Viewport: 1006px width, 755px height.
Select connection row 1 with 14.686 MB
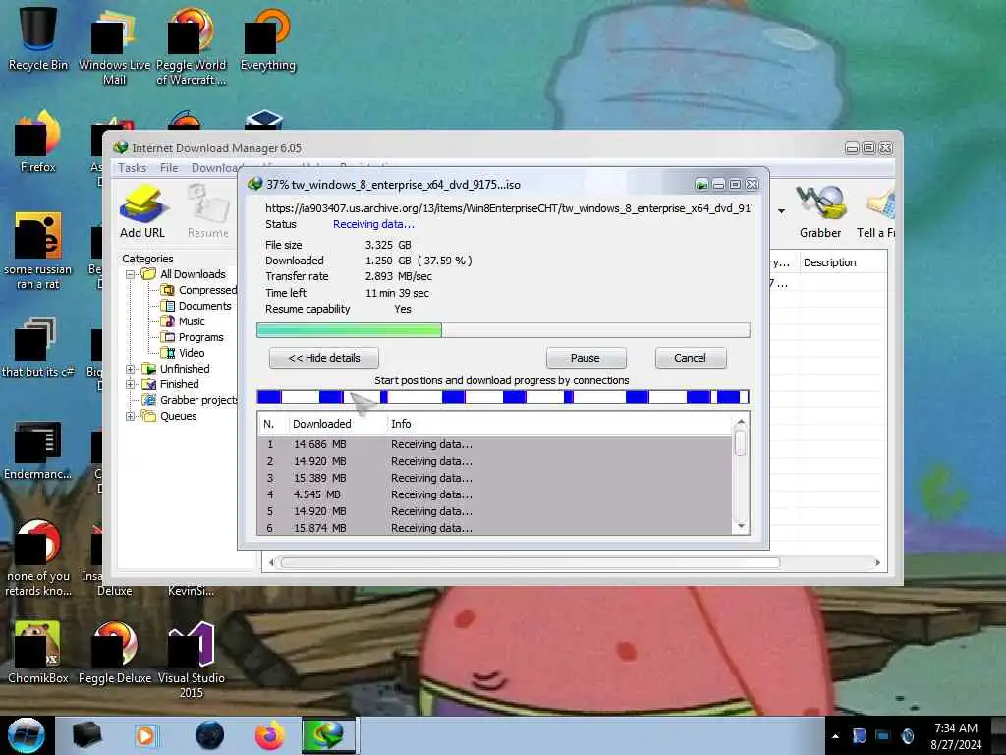pos(494,444)
